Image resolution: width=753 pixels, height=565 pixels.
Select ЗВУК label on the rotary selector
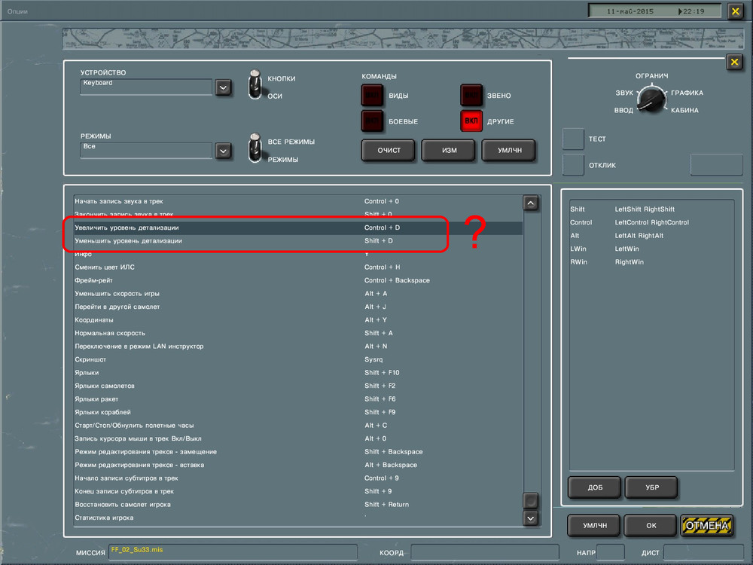pos(624,93)
